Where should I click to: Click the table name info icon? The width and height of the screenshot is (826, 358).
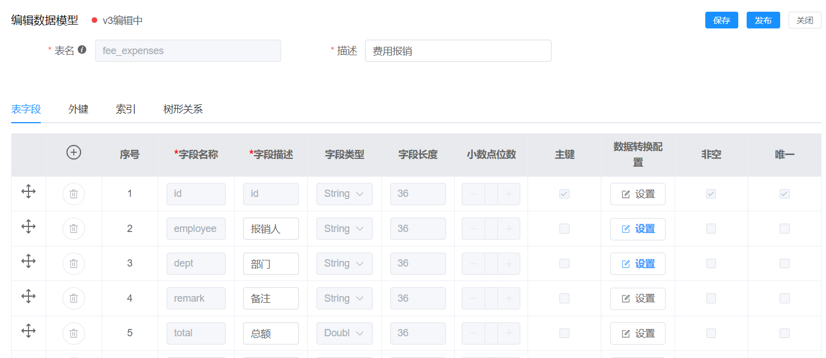click(82, 50)
